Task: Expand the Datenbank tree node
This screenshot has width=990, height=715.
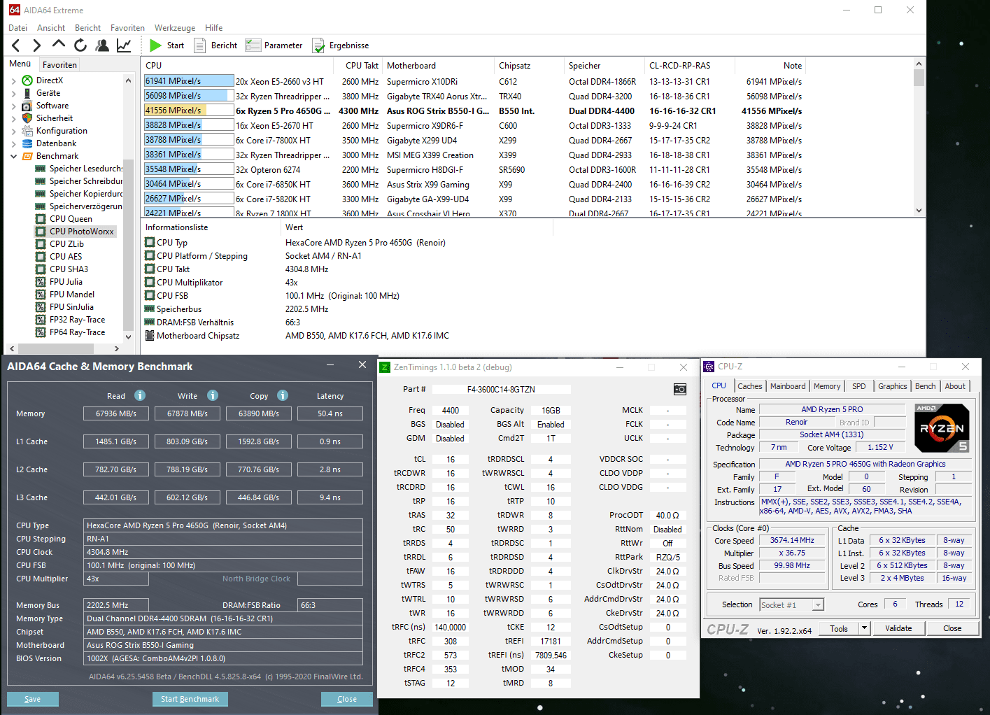Action: point(13,143)
